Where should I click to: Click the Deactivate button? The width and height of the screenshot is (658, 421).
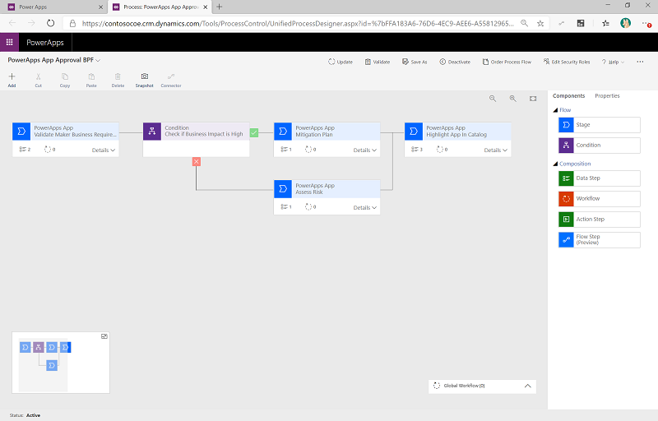pyautogui.click(x=455, y=62)
